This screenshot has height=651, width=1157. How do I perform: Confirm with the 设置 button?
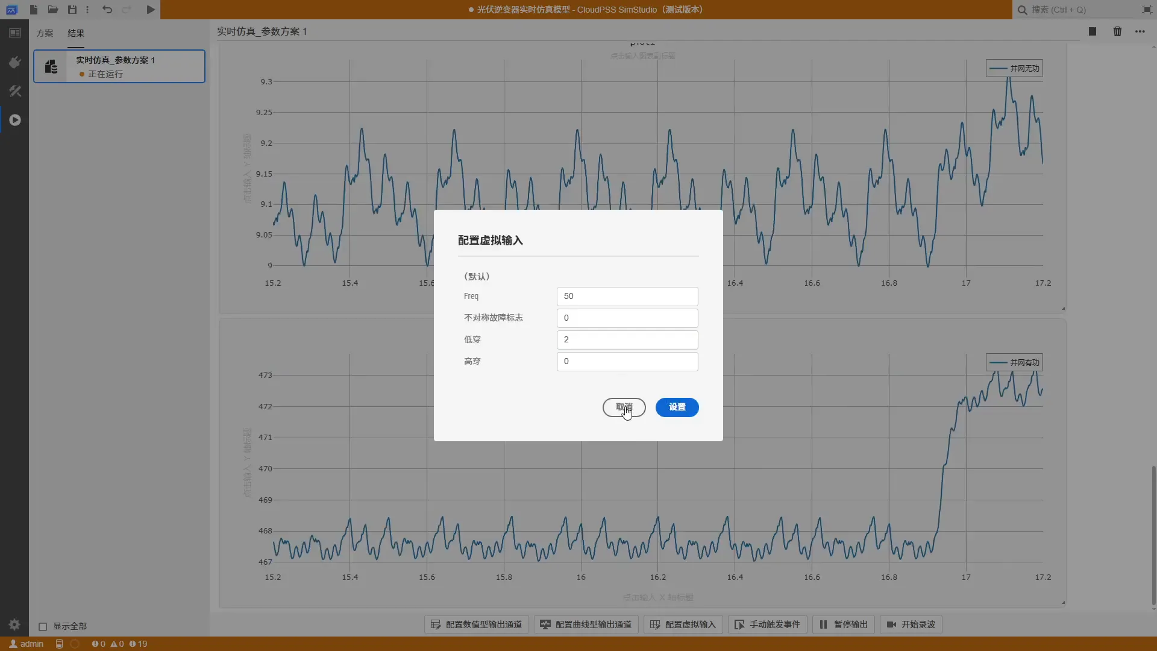pyautogui.click(x=677, y=407)
